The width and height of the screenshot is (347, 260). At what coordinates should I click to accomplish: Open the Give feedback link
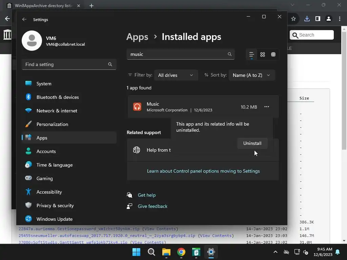pyautogui.click(x=152, y=206)
